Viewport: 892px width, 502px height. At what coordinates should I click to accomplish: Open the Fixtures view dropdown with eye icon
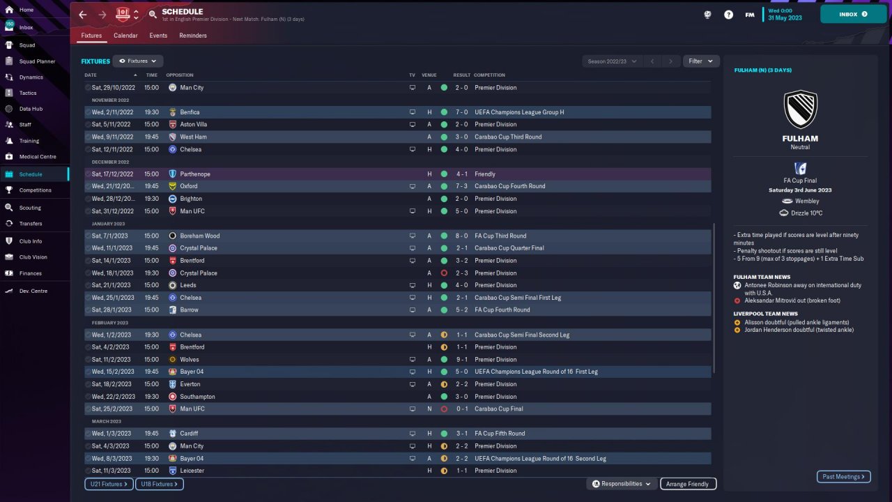pos(138,61)
